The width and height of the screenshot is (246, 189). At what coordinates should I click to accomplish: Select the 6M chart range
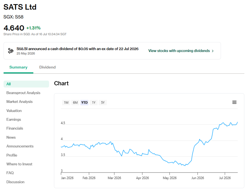pyautogui.click(x=75, y=102)
